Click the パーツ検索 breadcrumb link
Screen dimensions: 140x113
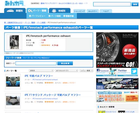pyautogui.click(x=41, y=22)
